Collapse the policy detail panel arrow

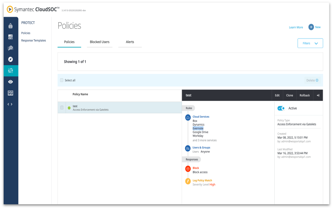tap(318, 95)
